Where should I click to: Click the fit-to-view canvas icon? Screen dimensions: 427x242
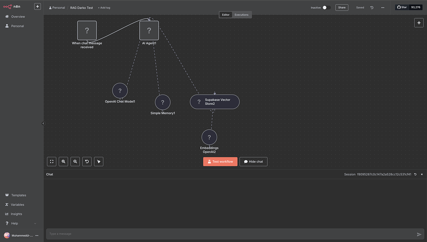(52, 161)
